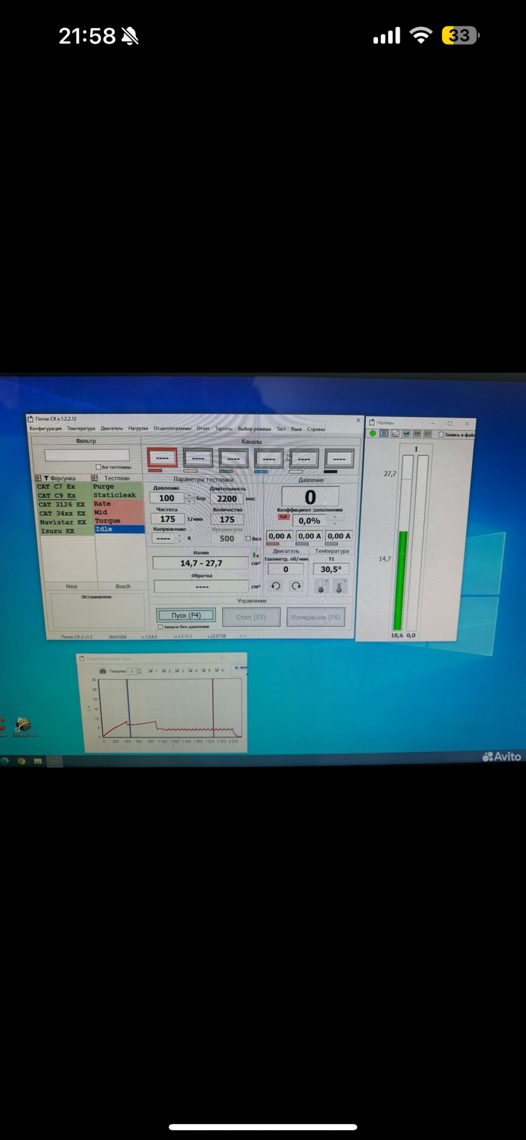Adjust the Коэффициент заполнения spinner arrows
Screen dimensions: 526x1140
click(x=335, y=520)
